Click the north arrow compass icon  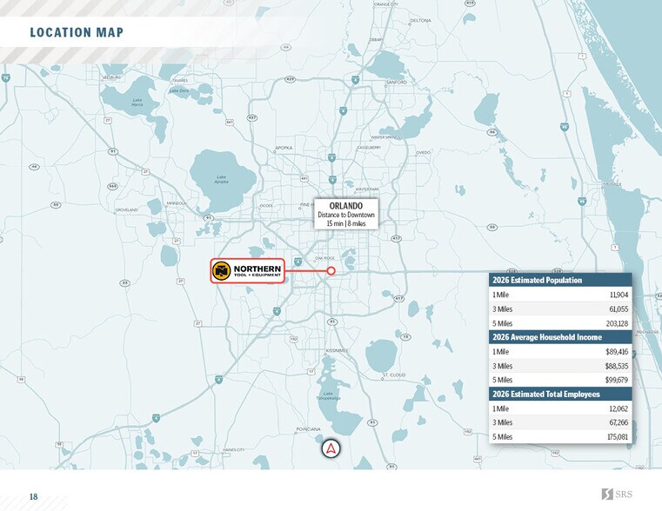331,448
